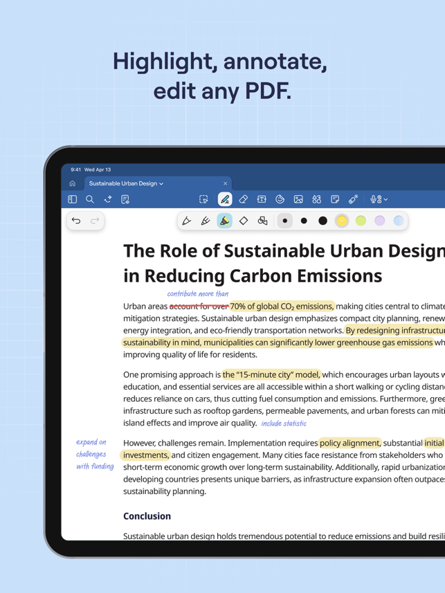Click the struck-through 'account for over' text
This screenshot has height=593, width=445.
(199, 306)
